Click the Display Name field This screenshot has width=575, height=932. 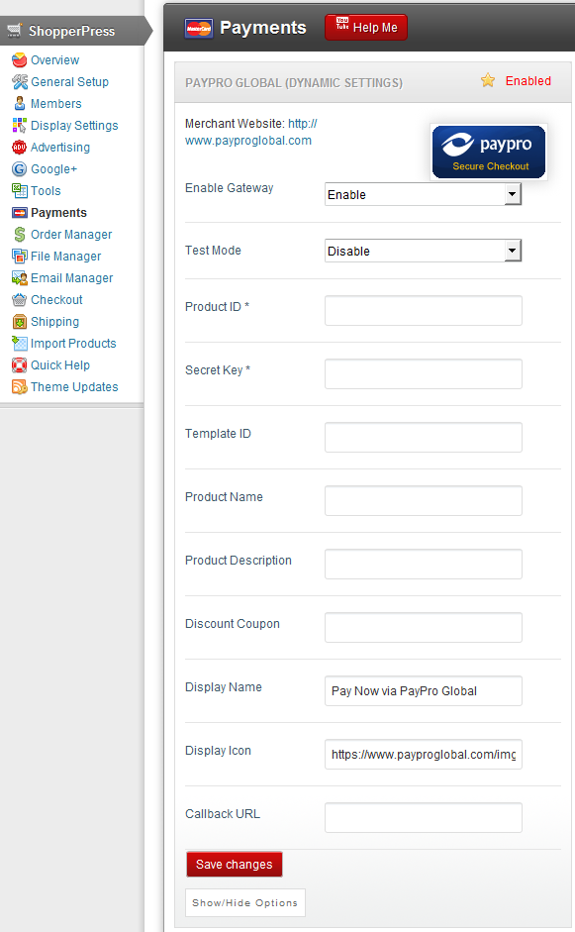point(423,690)
